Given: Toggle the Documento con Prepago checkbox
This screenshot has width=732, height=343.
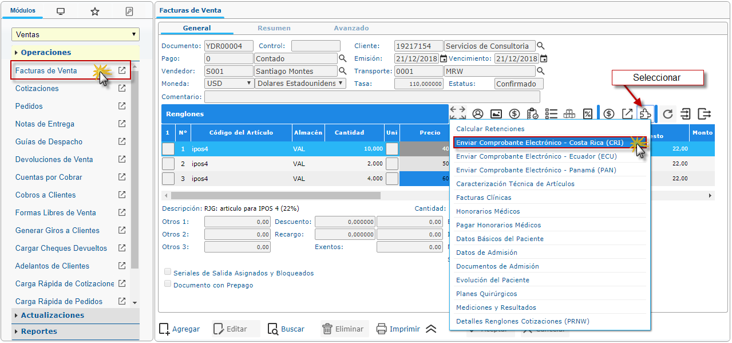Looking at the screenshot, I should point(168,284).
